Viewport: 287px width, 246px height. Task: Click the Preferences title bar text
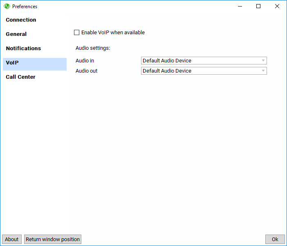(25, 7)
